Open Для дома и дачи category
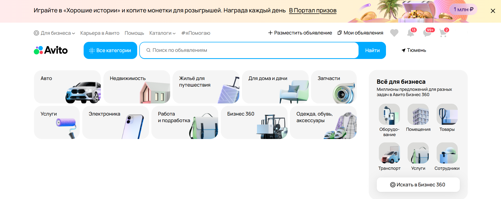Viewport: 501px width, 199px height. tap(275, 87)
